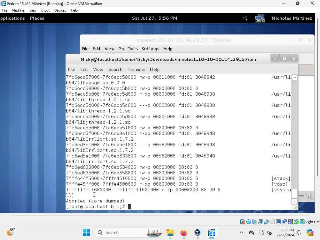Click the muted volume icon in Fedora panel
The image size is (320, 240).
[245, 18]
